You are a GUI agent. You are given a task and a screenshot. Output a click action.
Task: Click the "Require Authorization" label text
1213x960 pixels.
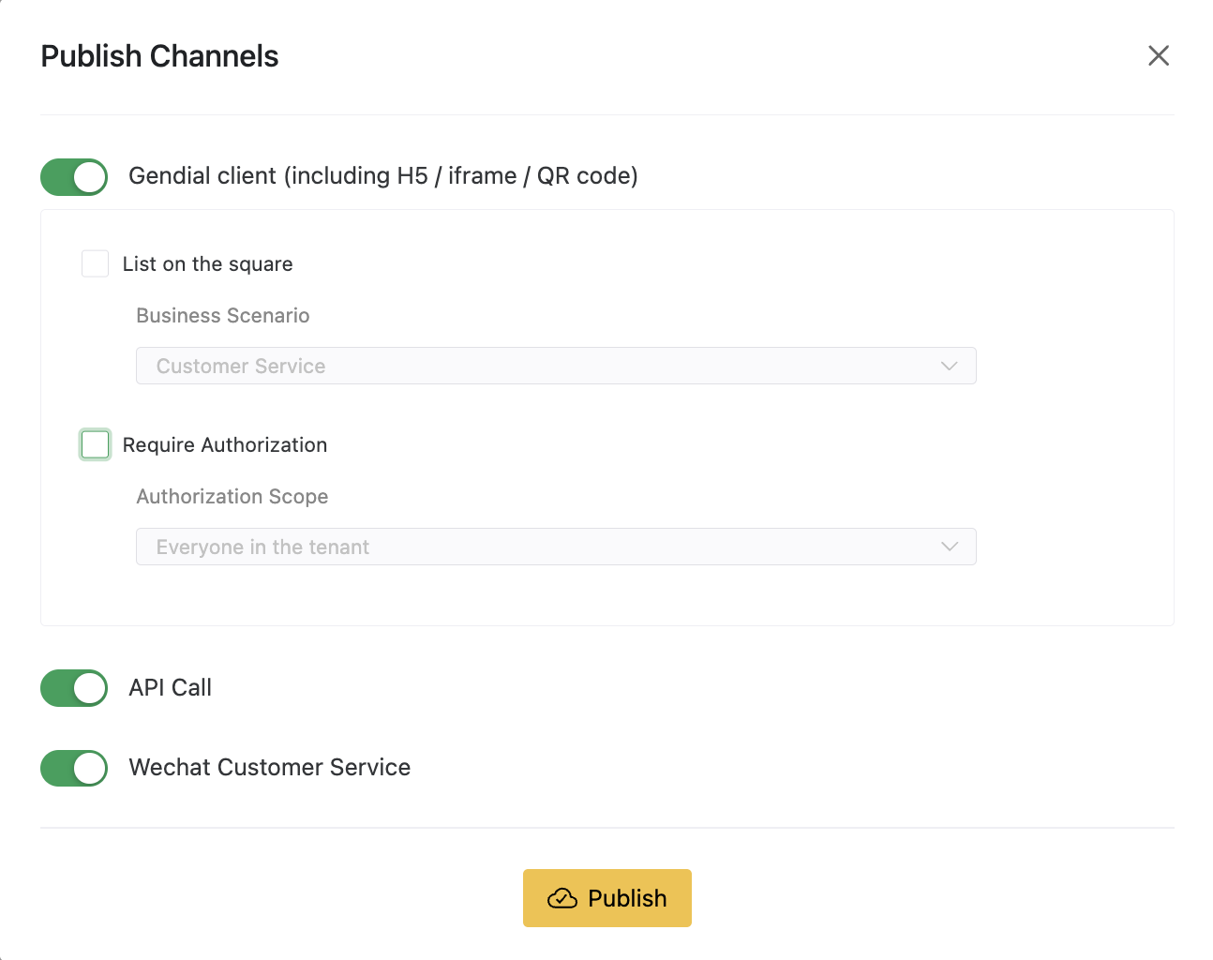225,445
